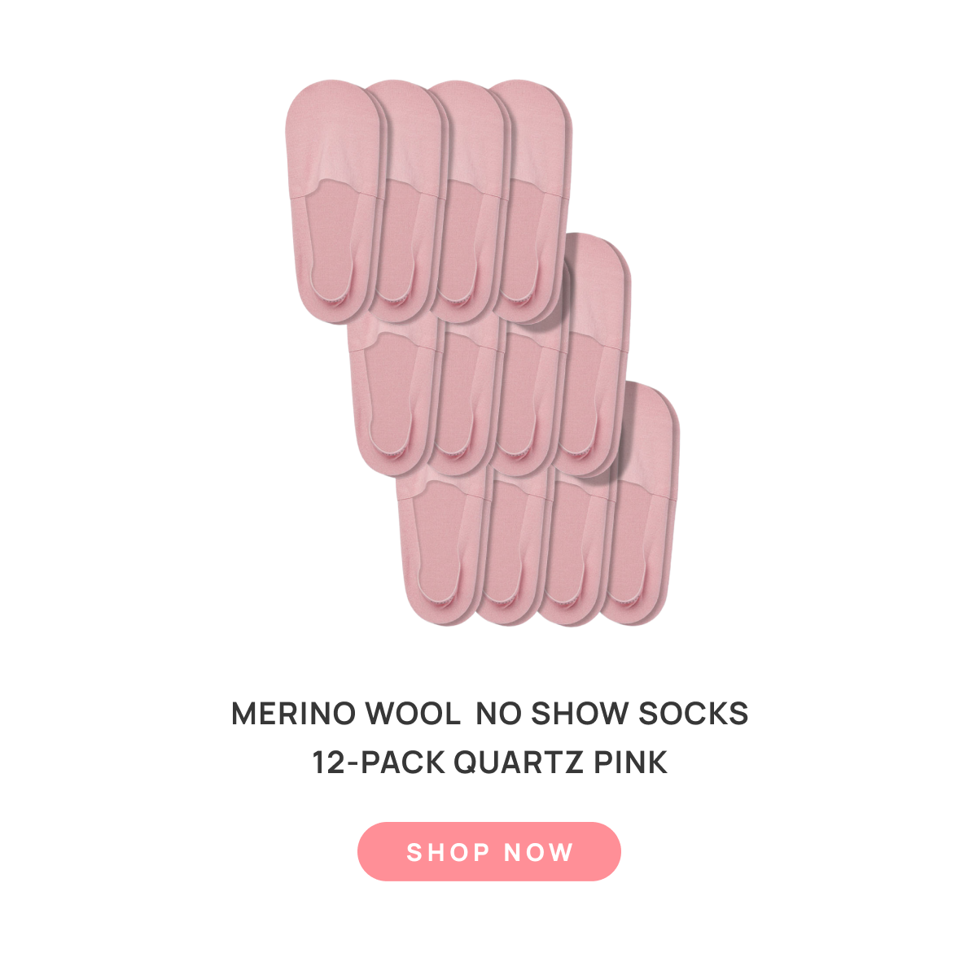
Task: Select the 12-Pack Quartz Pink subtitle line
Action: 489,763
